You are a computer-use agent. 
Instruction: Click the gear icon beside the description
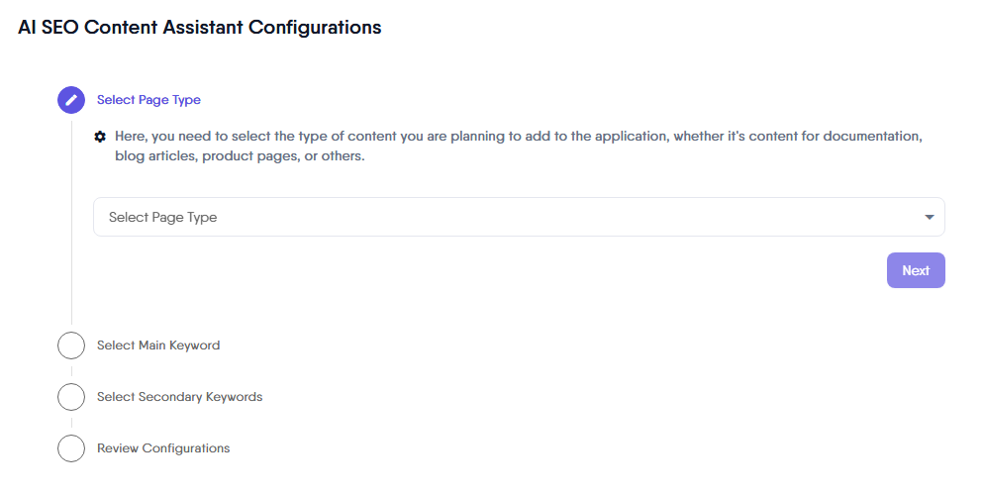[100, 137]
